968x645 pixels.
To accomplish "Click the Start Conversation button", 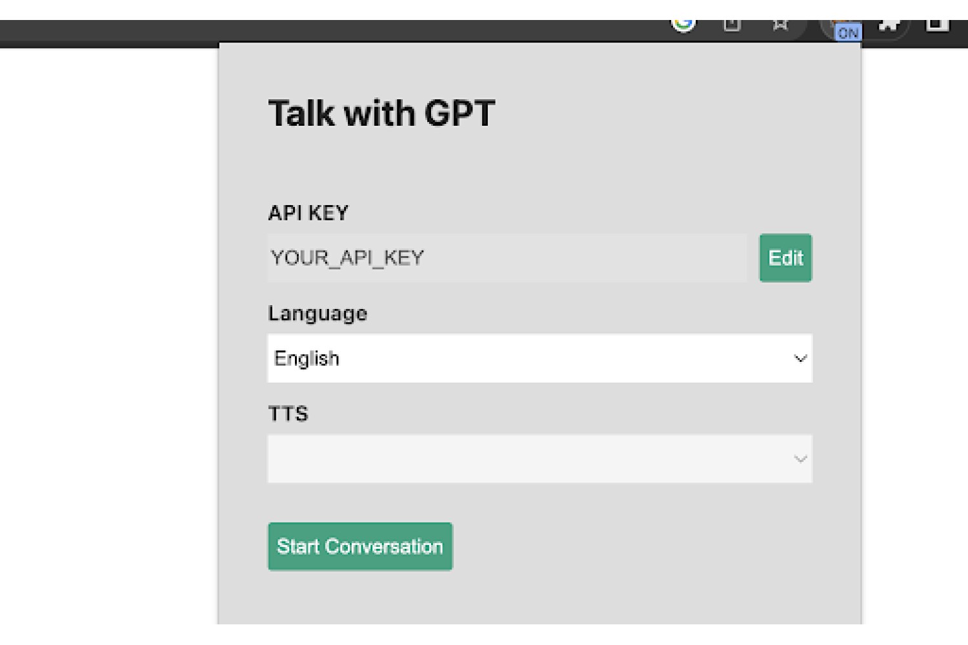I will 360,546.
